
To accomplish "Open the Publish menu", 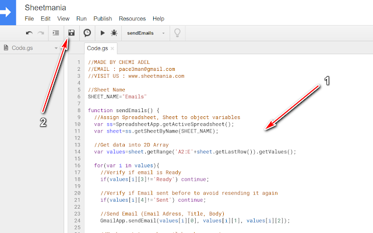I will [x=103, y=19].
